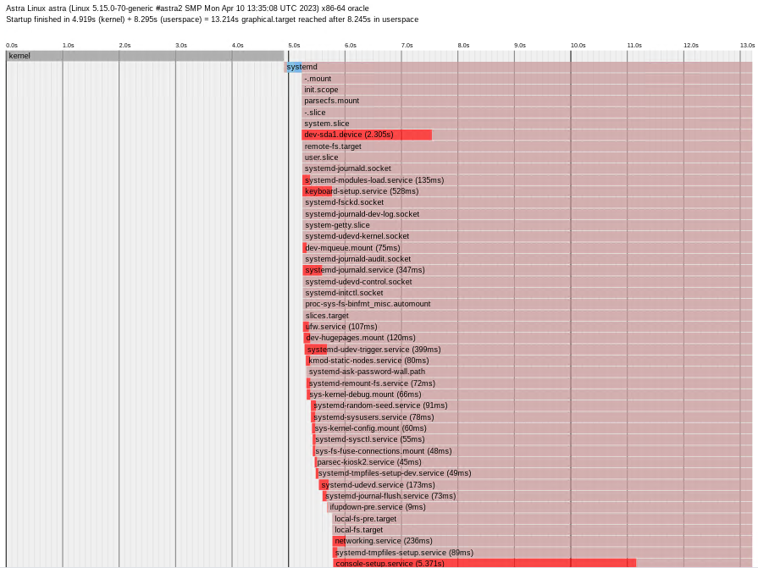Click systemd-journald.socket entry
Screen dimensions: 758x568
tap(347, 168)
